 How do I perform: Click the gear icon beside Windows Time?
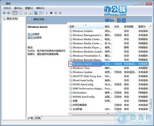[x=71, y=68]
